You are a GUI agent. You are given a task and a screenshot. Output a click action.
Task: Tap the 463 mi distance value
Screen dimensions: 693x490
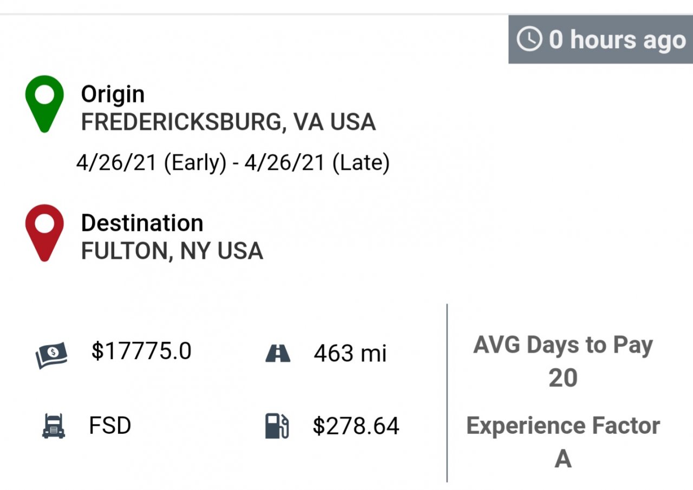click(350, 354)
